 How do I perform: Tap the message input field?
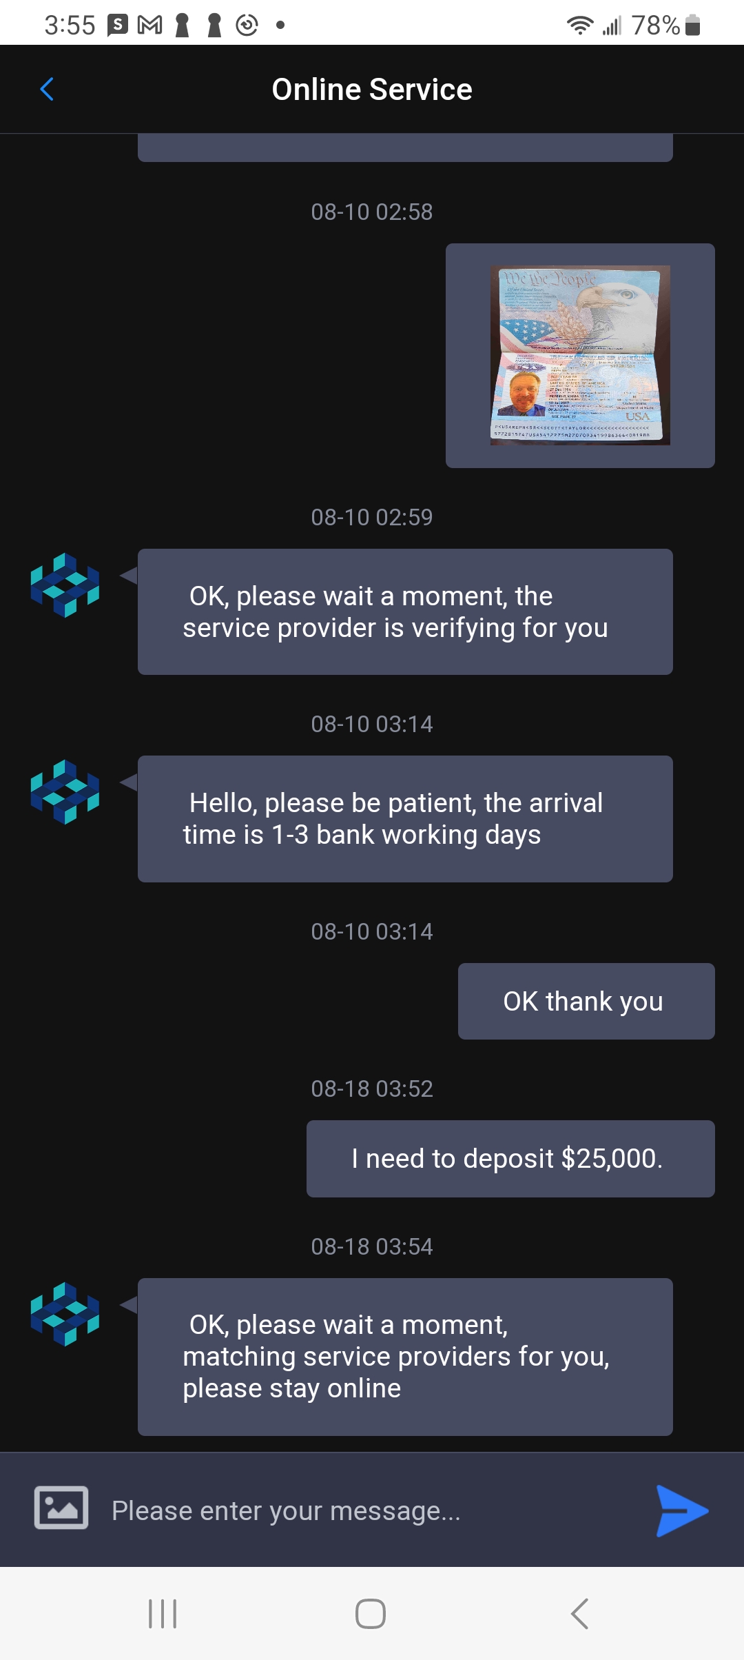372,1510
